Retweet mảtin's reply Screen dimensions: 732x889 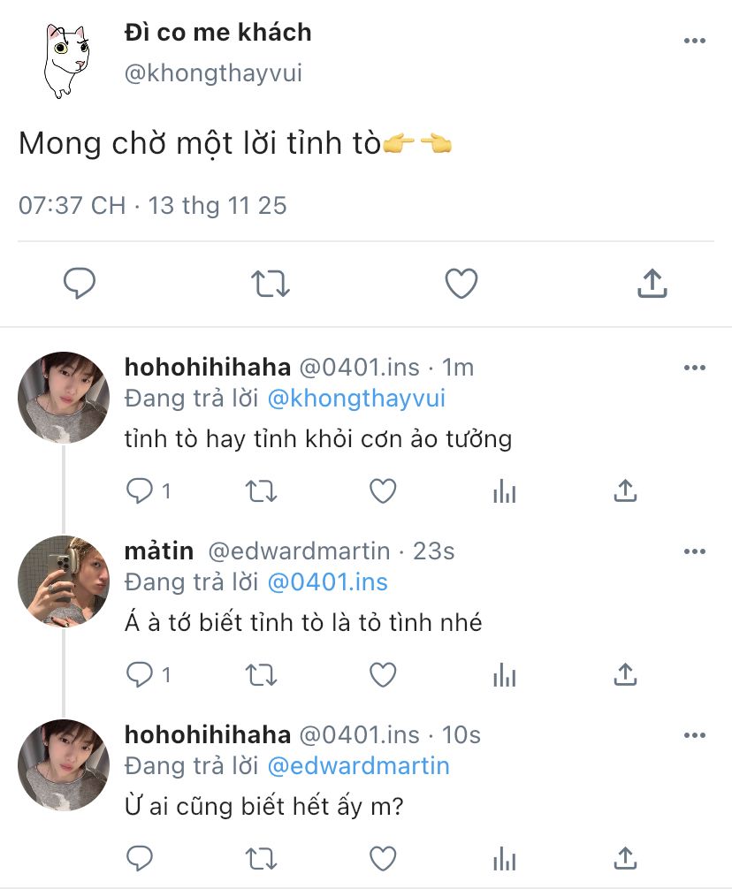point(261,676)
